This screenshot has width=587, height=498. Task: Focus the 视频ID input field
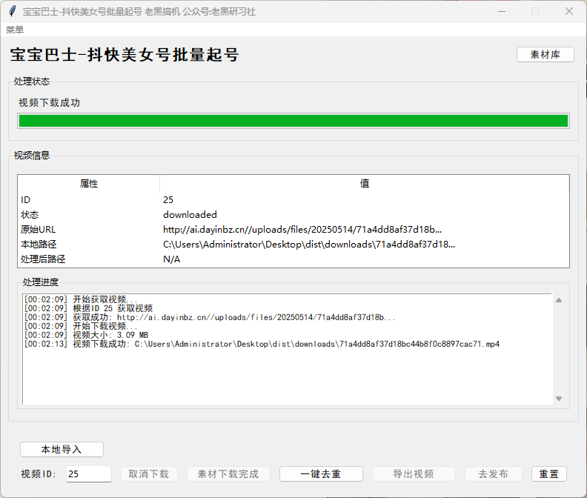[x=88, y=474]
